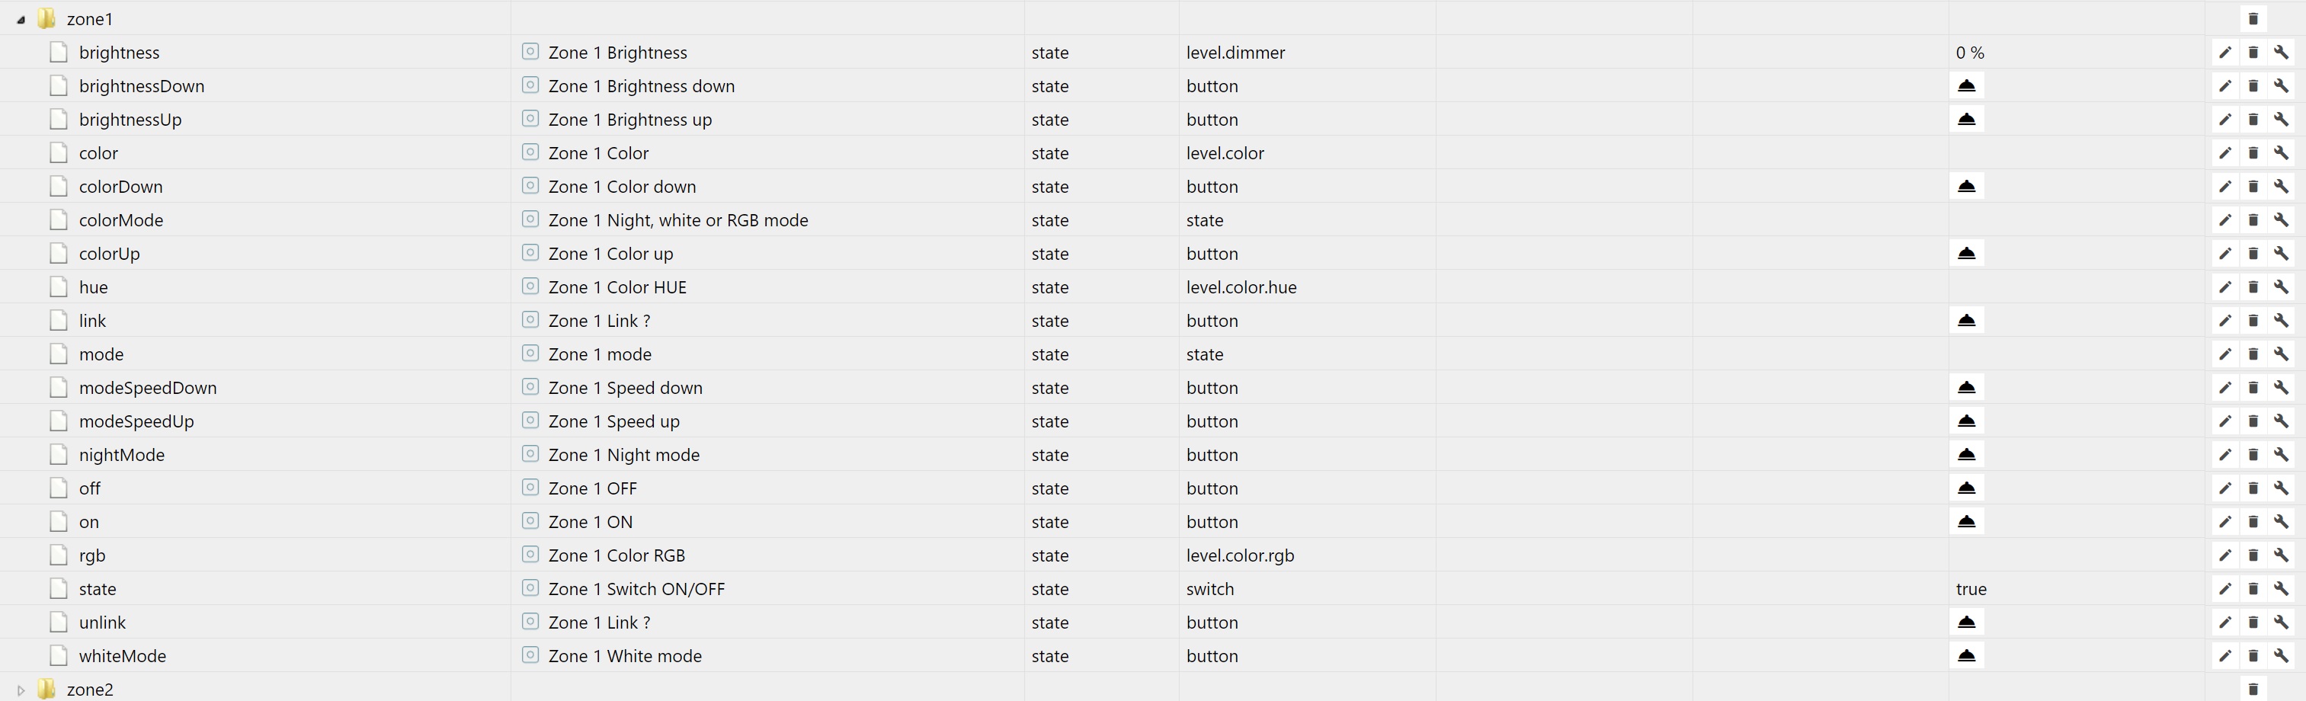Delete the entire zone1 folder
The image size is (2306, 701).
coord(2253,19)
